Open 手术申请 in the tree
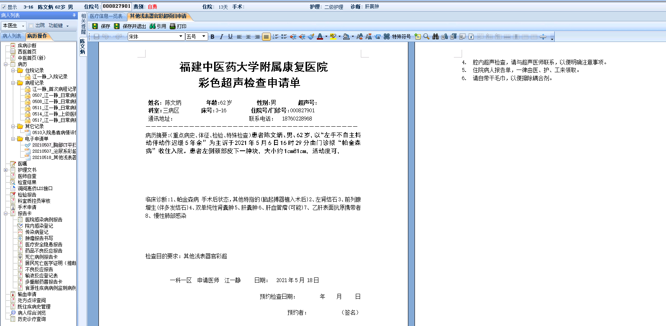Screen dimensions: 666x326 pyautogui.click(x=27, y=207)
